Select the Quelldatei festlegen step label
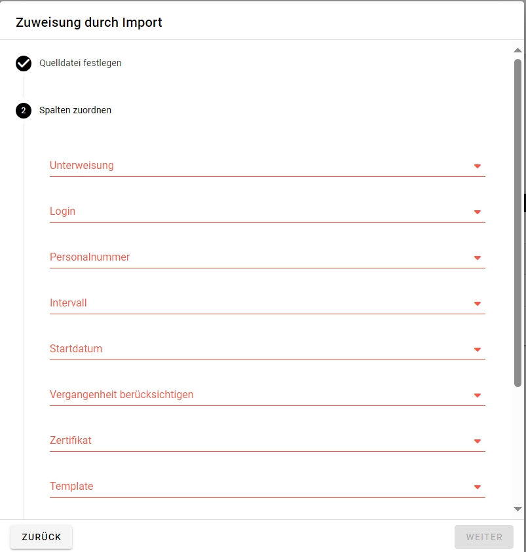The width and height of the screenshot is (526, 552). 80,64
